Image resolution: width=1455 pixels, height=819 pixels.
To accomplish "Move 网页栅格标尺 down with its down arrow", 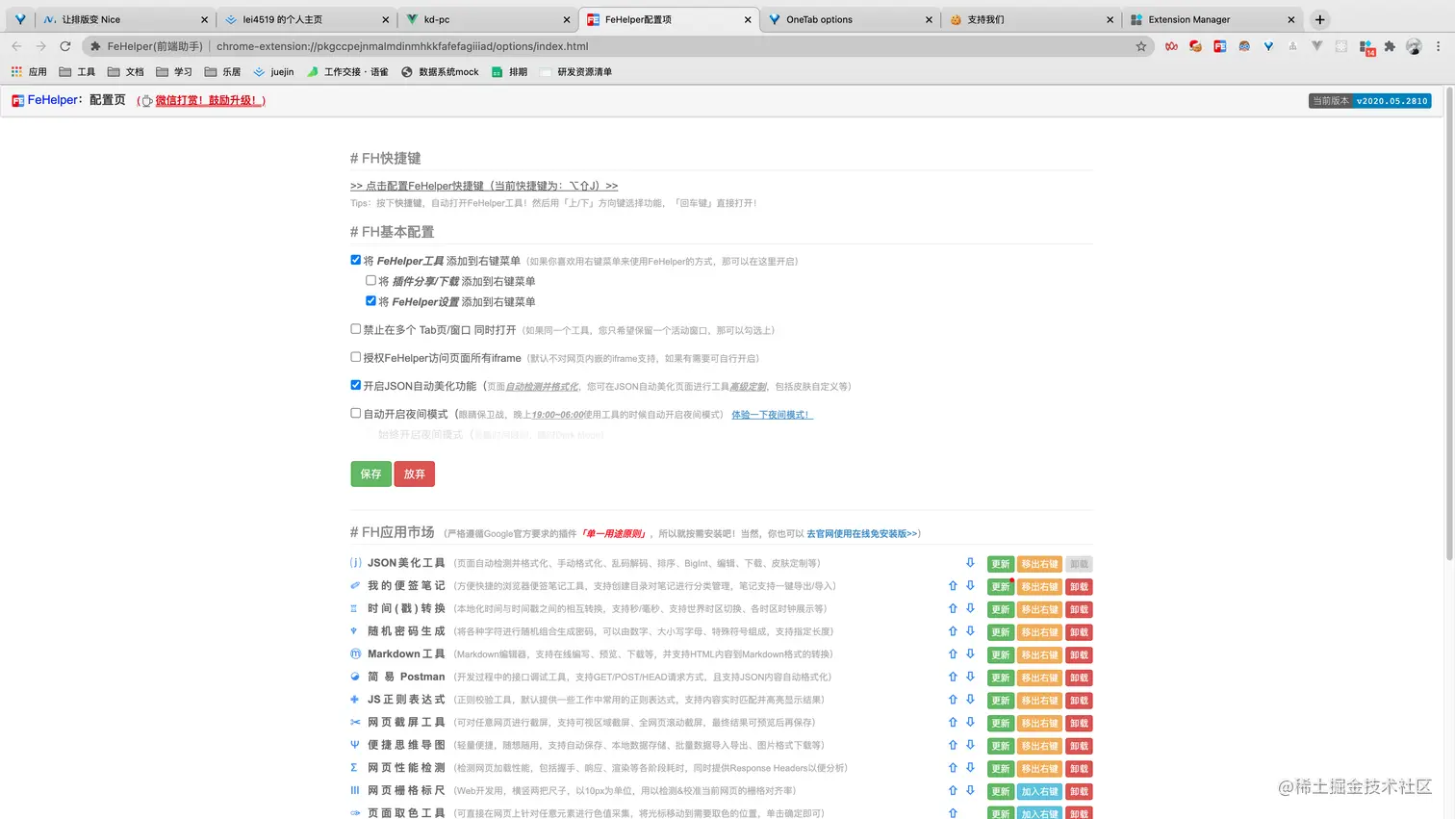I will pyautogui.click(x=970, y=791).
